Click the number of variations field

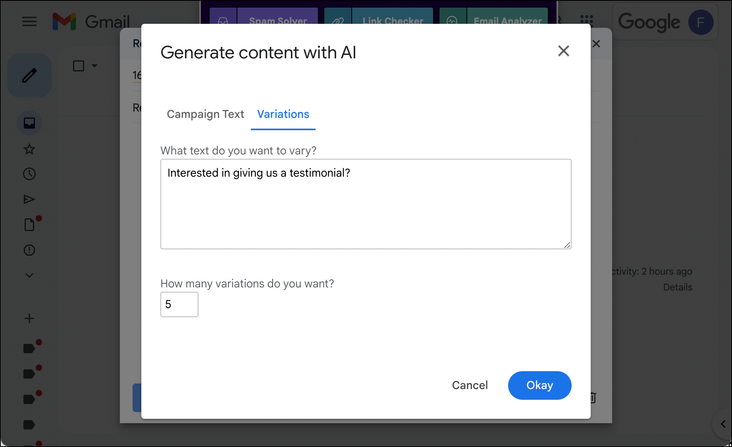point(179,304)
